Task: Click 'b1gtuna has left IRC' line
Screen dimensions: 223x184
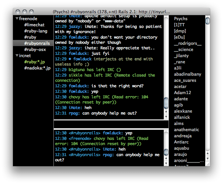Action: 88,70
